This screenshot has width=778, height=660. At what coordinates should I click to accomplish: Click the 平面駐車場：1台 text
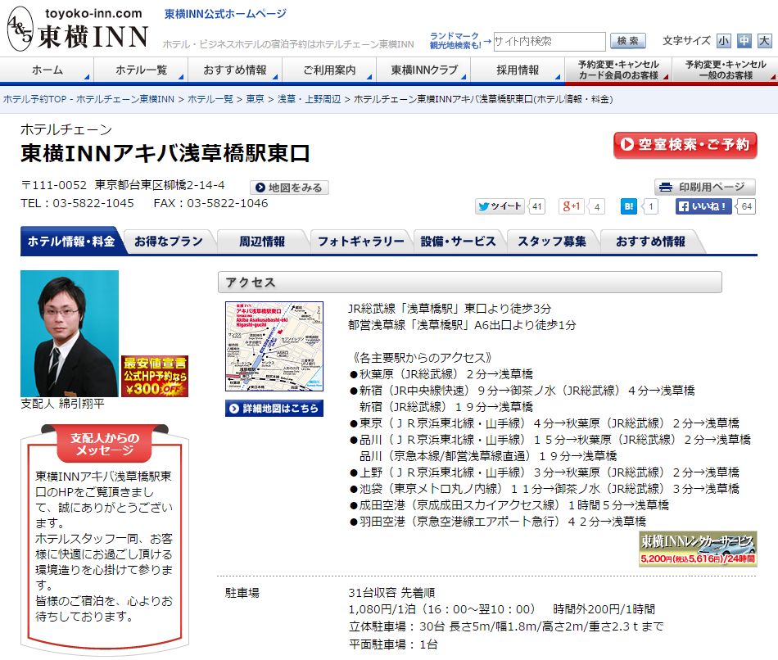393,644
